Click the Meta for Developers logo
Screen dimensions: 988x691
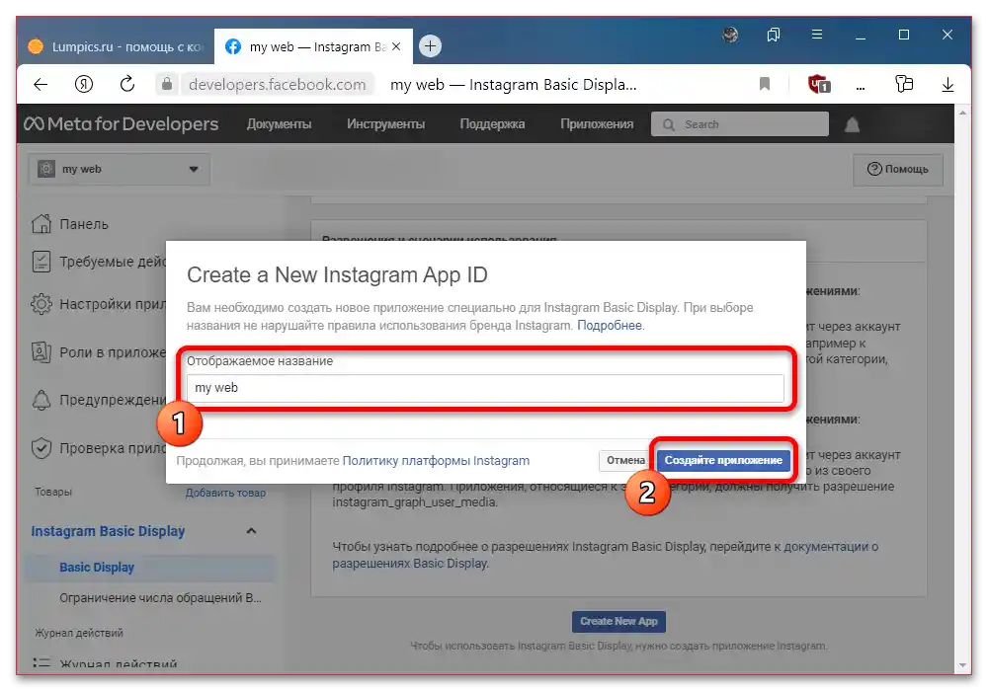(119, 123)
